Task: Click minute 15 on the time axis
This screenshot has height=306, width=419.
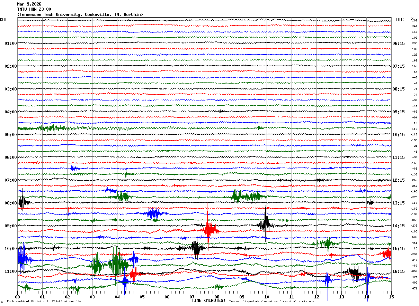Action: click(x=391, y=297)
